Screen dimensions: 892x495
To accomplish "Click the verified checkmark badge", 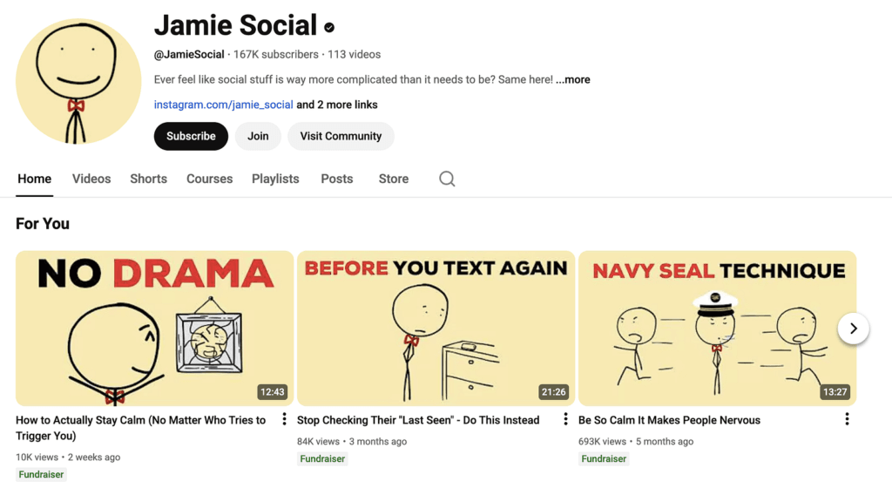I will tap(329, 27).
